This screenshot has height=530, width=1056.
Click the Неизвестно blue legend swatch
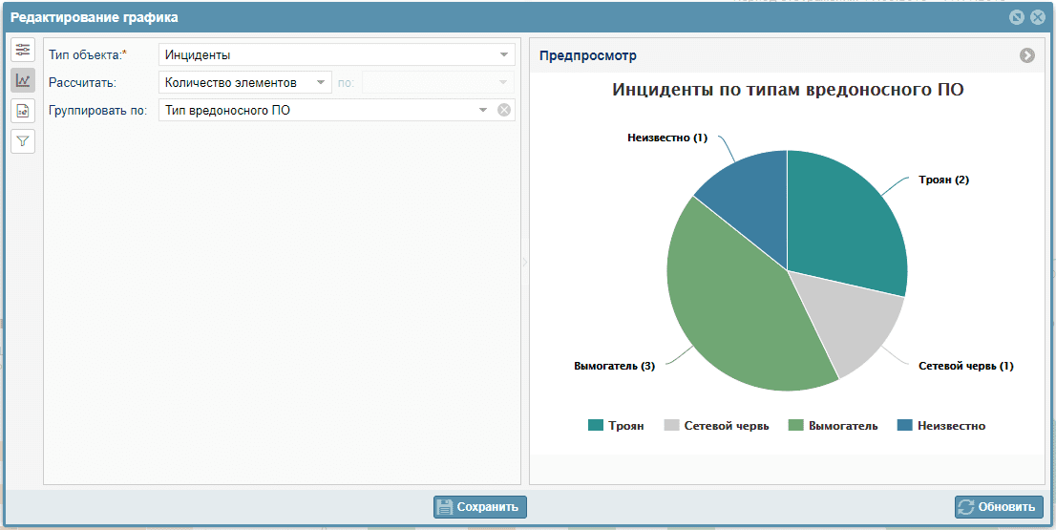[x=905, y=426]
